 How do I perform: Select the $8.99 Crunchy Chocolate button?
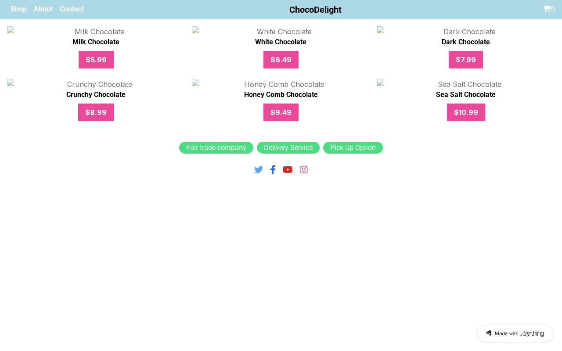tap(96, 112)
